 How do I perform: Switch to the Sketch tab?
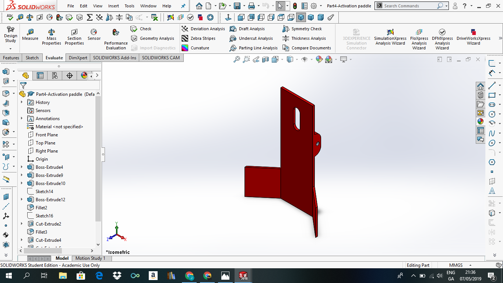tap(32, 57)
